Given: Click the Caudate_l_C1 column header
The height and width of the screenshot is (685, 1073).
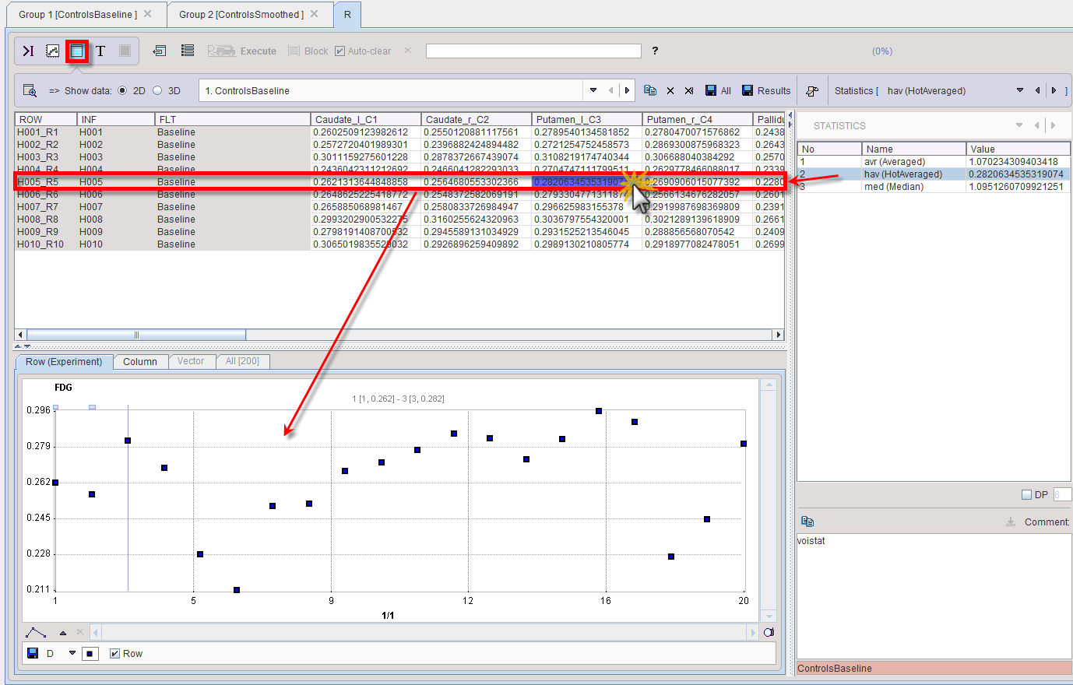Looking at the screenshot, I should tap(366, 119).
